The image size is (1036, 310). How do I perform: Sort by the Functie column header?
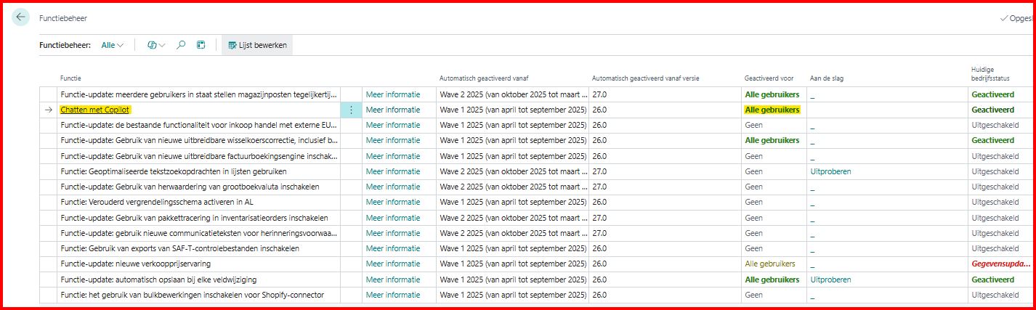(x=71, y=78)
